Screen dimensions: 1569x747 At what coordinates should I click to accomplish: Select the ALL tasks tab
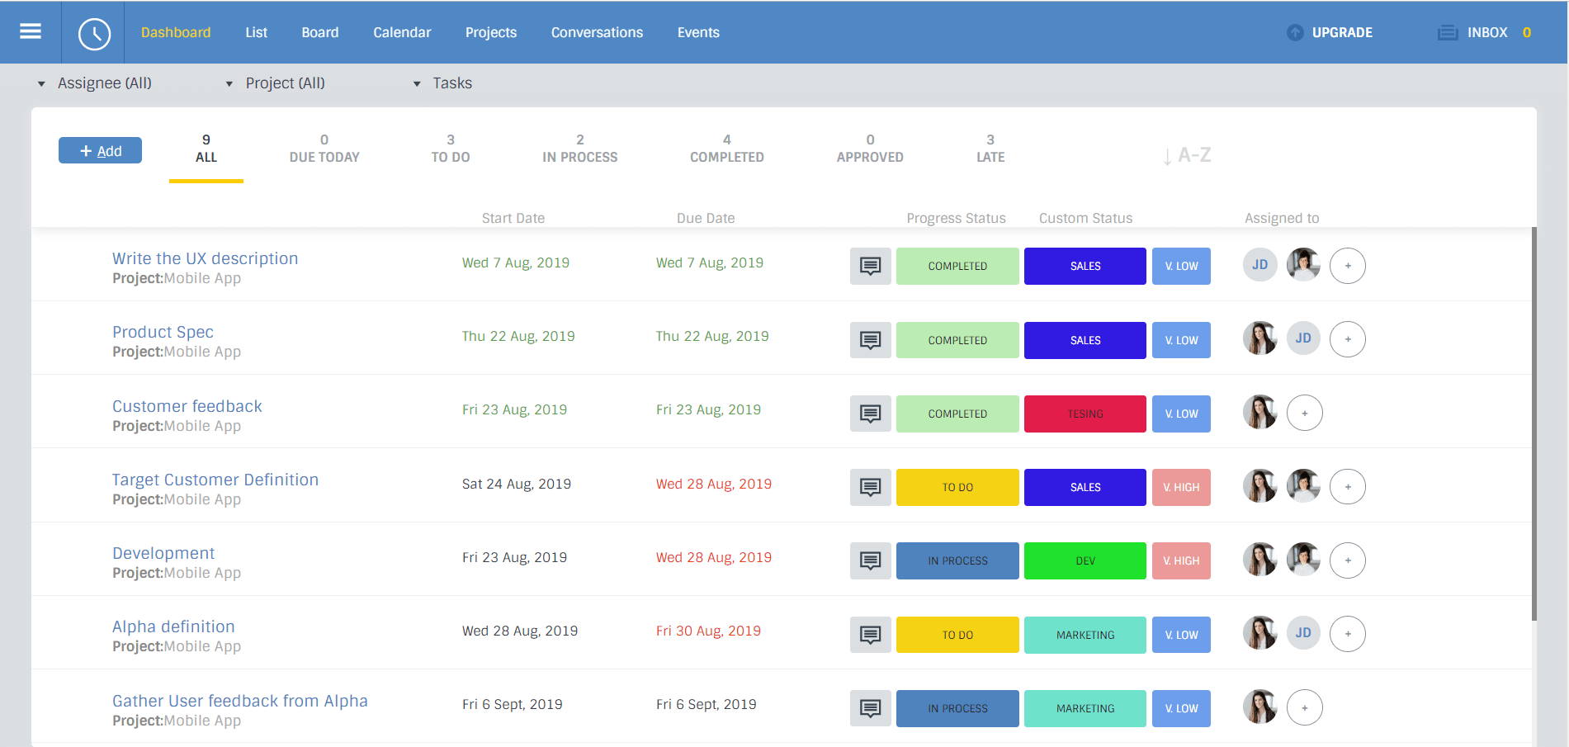click(206, 149)
